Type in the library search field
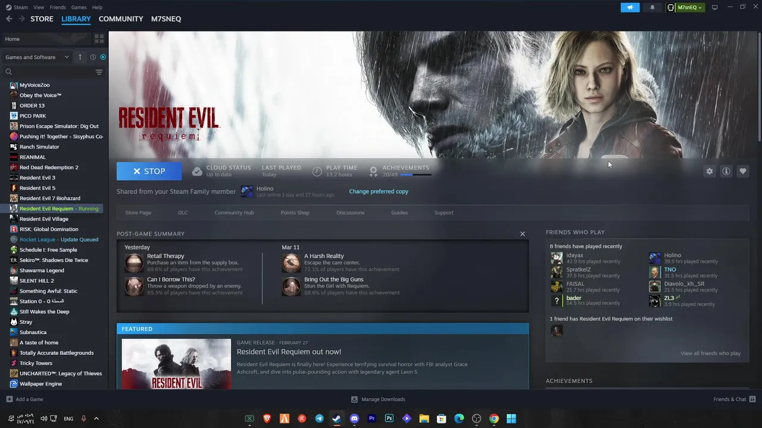 (x=54, y=72)
